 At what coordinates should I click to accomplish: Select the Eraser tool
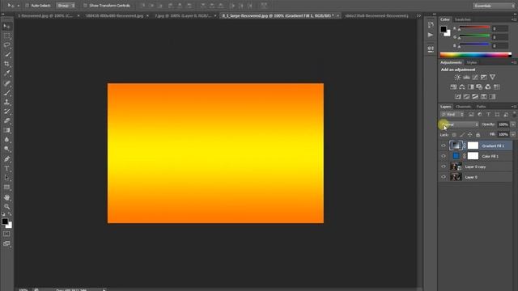tap(7, 120)
